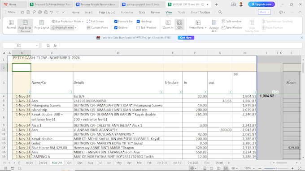Image resolution: width=305 pixels, height=171 pixels.
Task: Click zoom out minus in status bar
Action: 260,168
